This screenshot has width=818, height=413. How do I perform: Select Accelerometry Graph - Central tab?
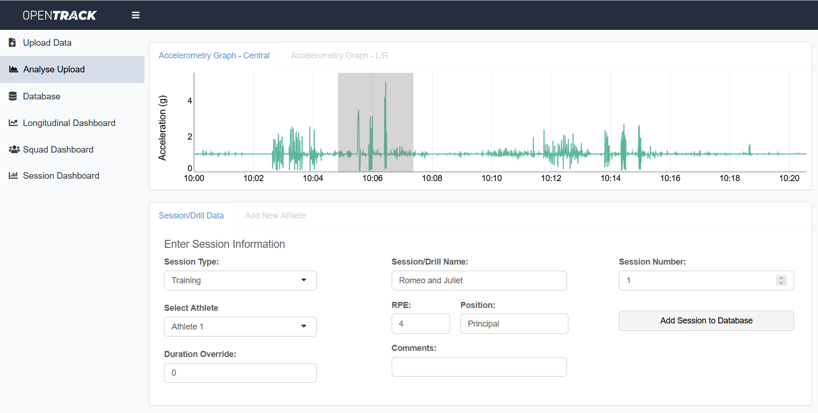214,56
